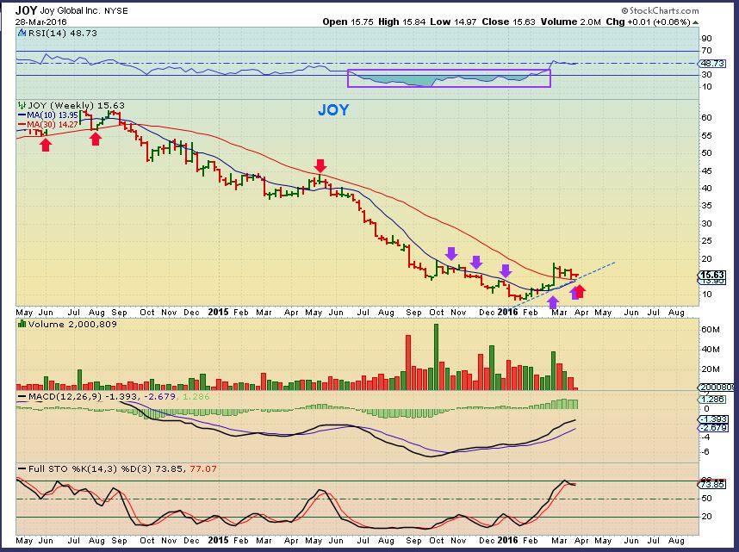Click the '60M' volume axis label

pyautogui.click(x=711, y=330)
